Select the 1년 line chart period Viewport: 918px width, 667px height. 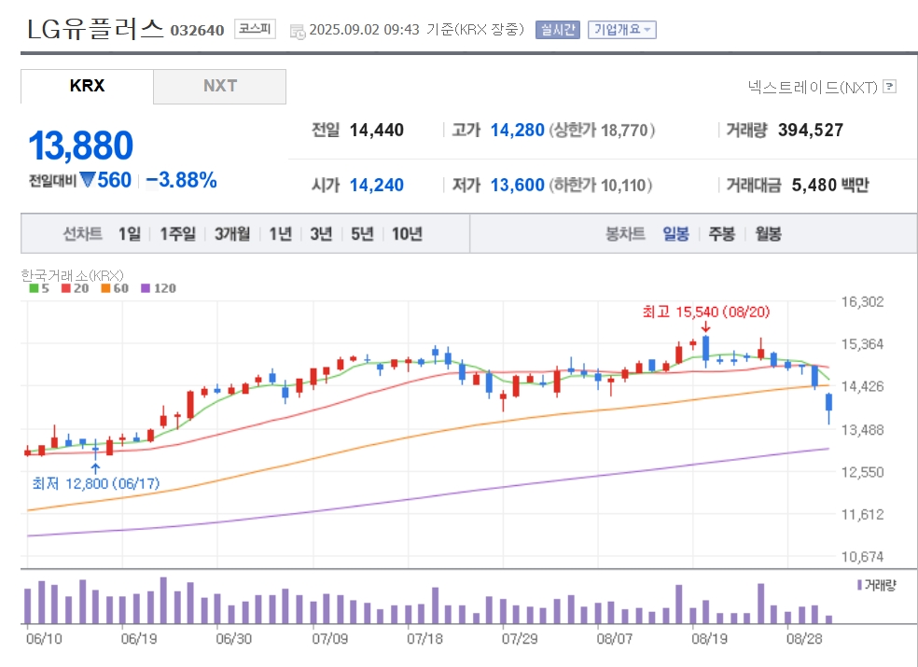281,234
